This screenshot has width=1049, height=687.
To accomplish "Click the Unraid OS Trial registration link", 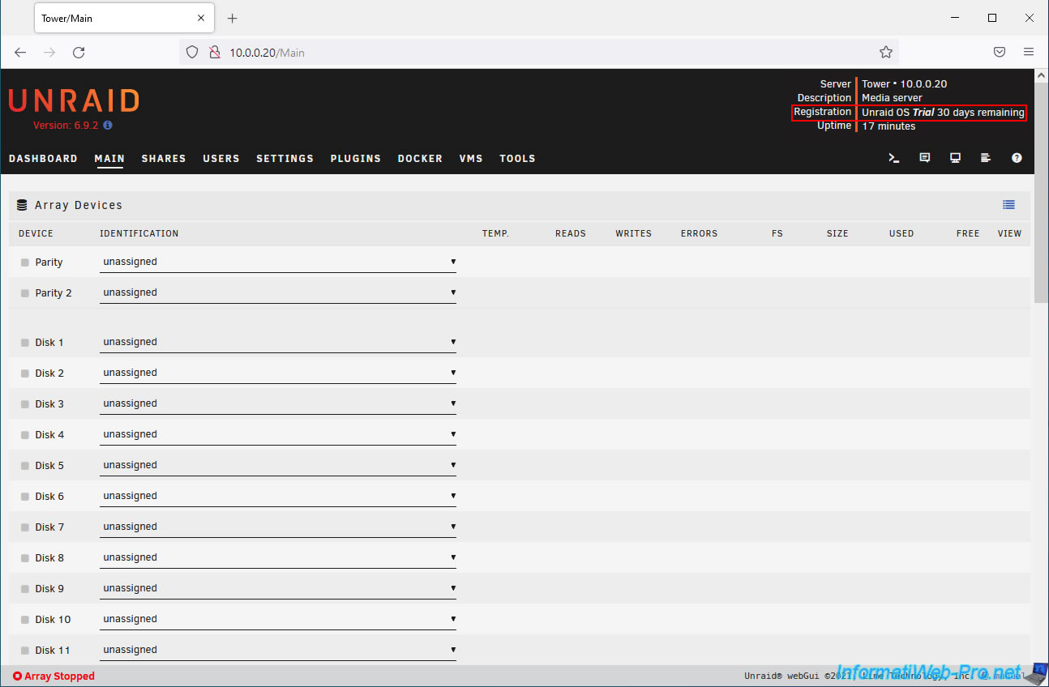I will 942,113.
